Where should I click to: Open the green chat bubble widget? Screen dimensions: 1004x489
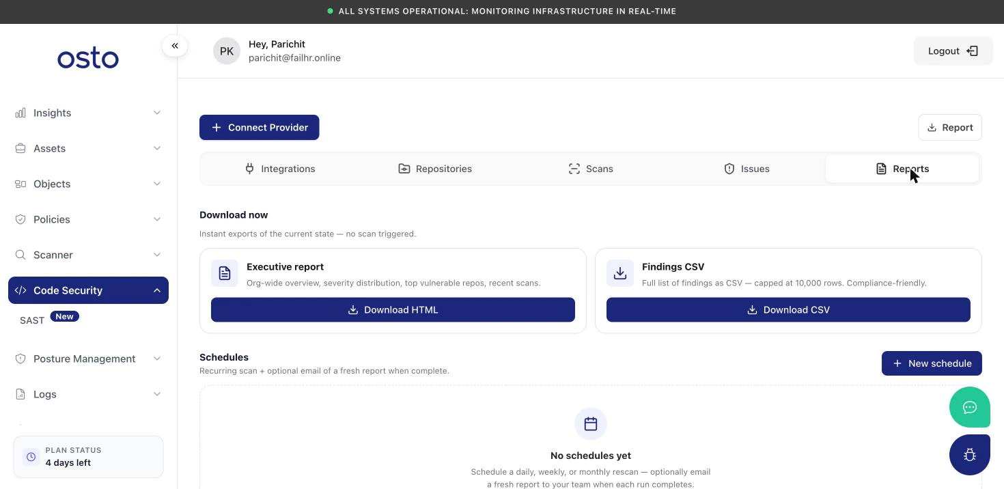point(970,407)
